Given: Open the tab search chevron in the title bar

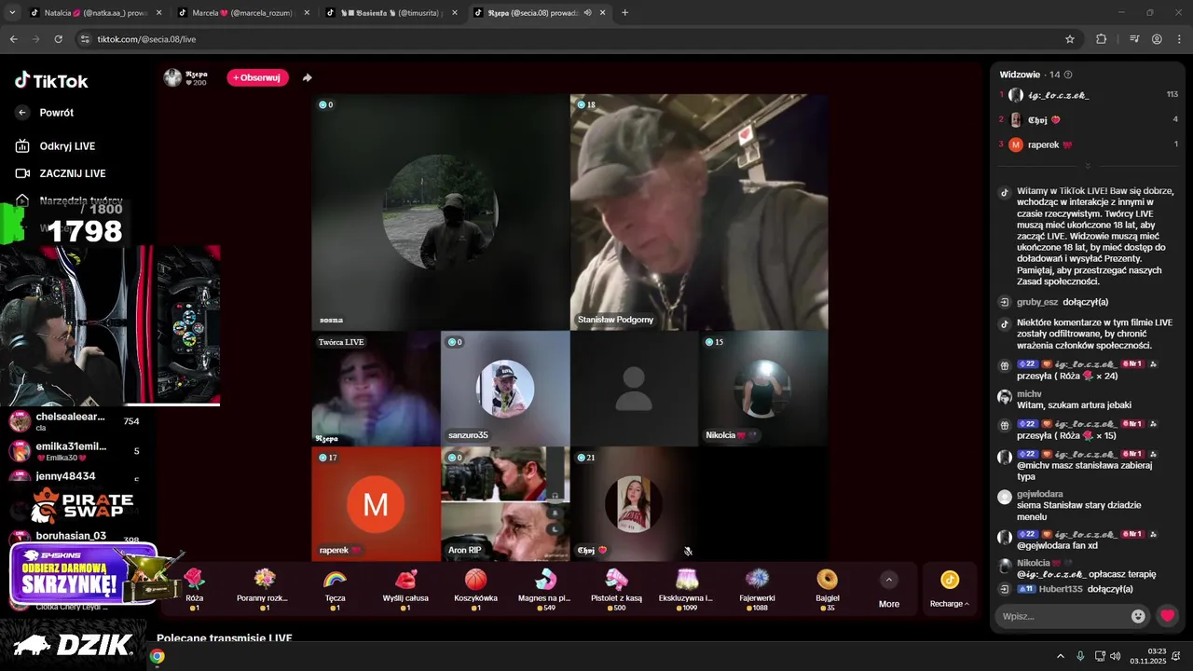Looking at the screenshot, I should pyautogui.click(x=10, y=13).
